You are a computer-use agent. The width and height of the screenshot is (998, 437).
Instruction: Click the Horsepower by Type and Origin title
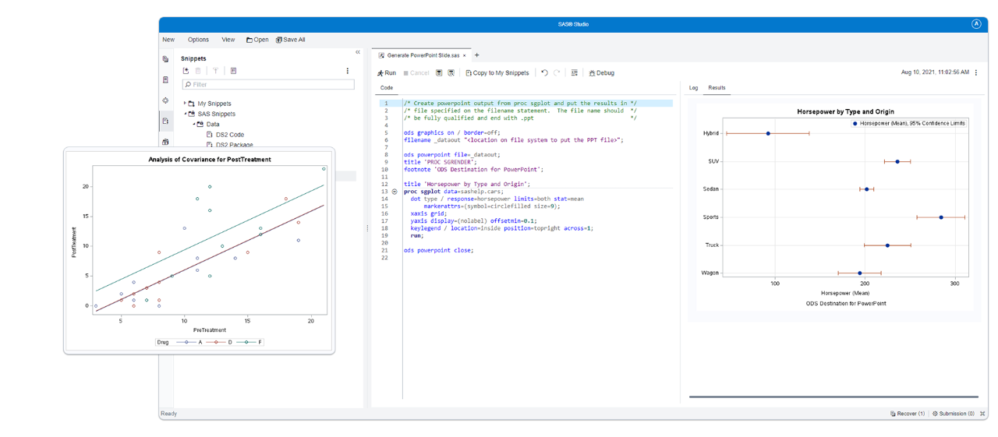[x=845, y=112]
